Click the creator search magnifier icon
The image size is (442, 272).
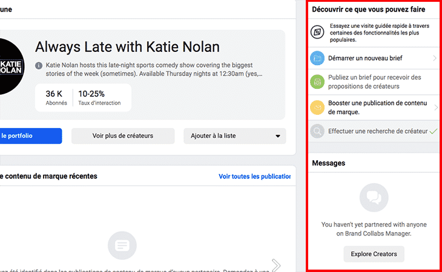[318, 131]
